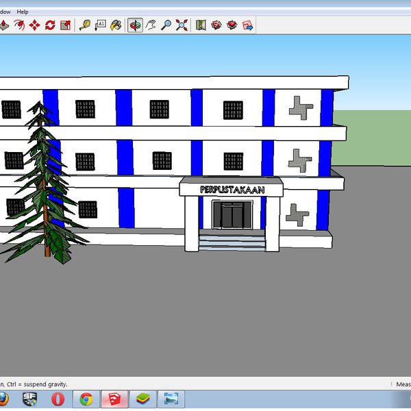The image size is (411, 411).
Task: Click the entrance door of the building model
Action: pyautogui.click(x=232, y=215)
